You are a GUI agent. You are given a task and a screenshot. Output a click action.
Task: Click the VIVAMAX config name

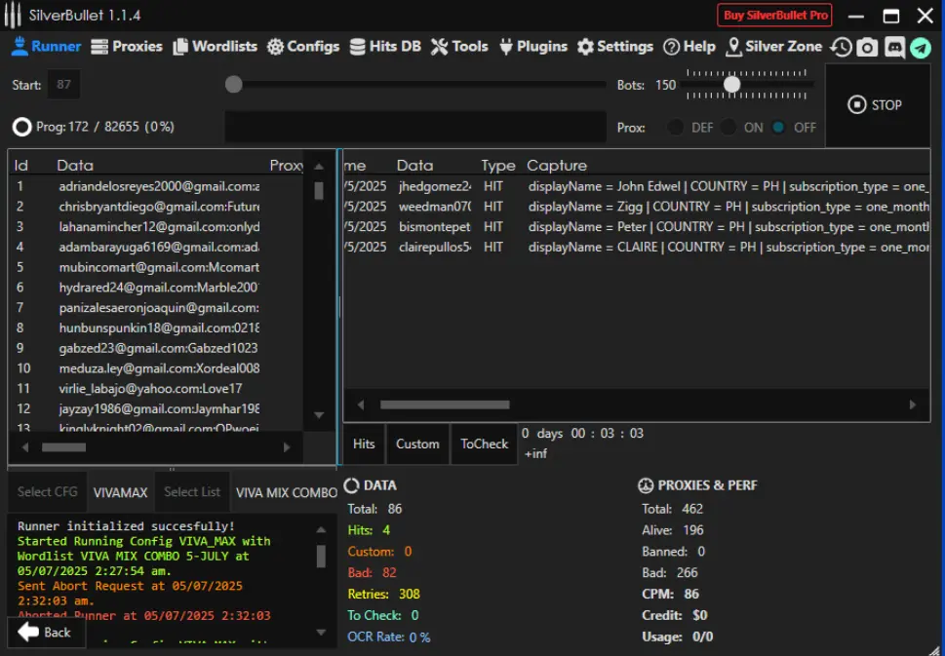(120, 492)
